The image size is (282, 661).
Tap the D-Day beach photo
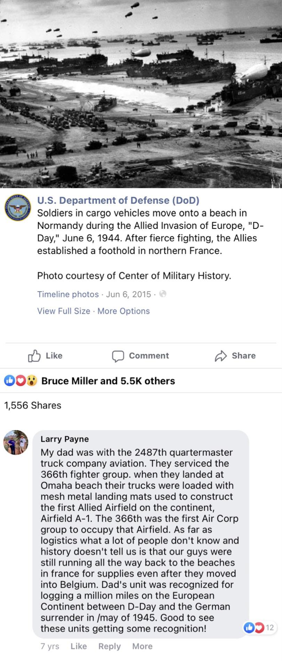tap(141, 94)
